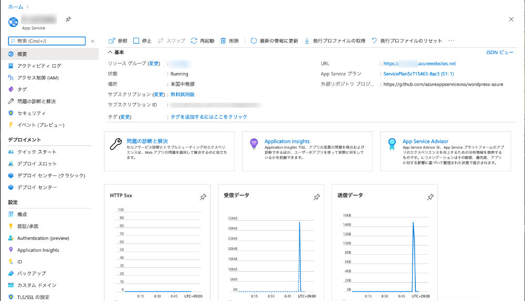Viewport: 525px width, 301px height.
Task: Pin the HTTP 5xx chart
Action: point(203,197)
